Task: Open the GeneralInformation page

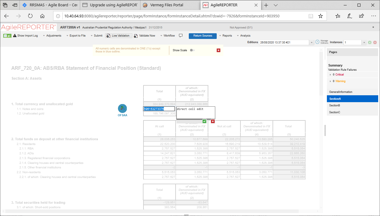Action: [352, 92]
